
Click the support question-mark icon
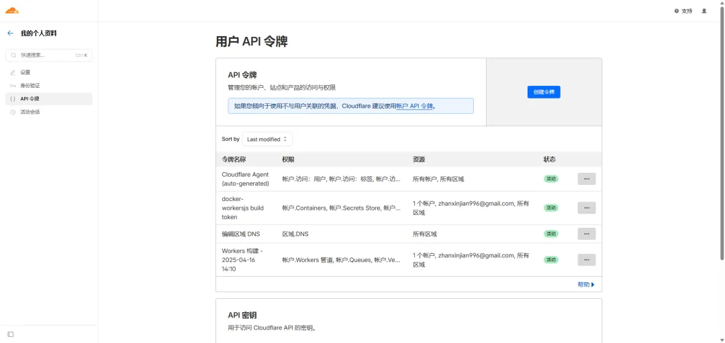[677, 11]
